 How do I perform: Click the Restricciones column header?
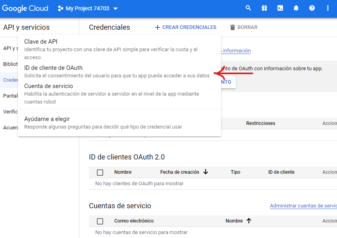(x=261, y=123)
